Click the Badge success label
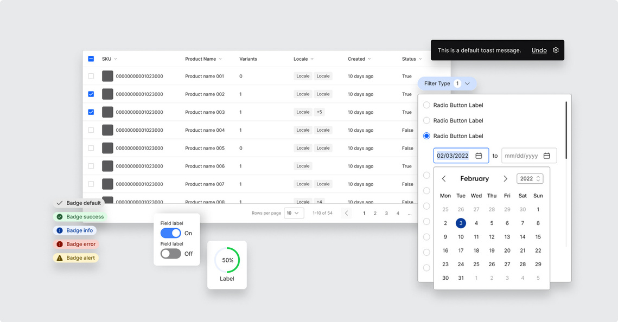 [x=85, y=216]
